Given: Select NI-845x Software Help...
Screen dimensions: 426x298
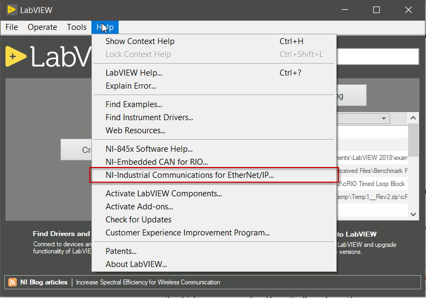Looking at the screenshot, I should (214, 149).
